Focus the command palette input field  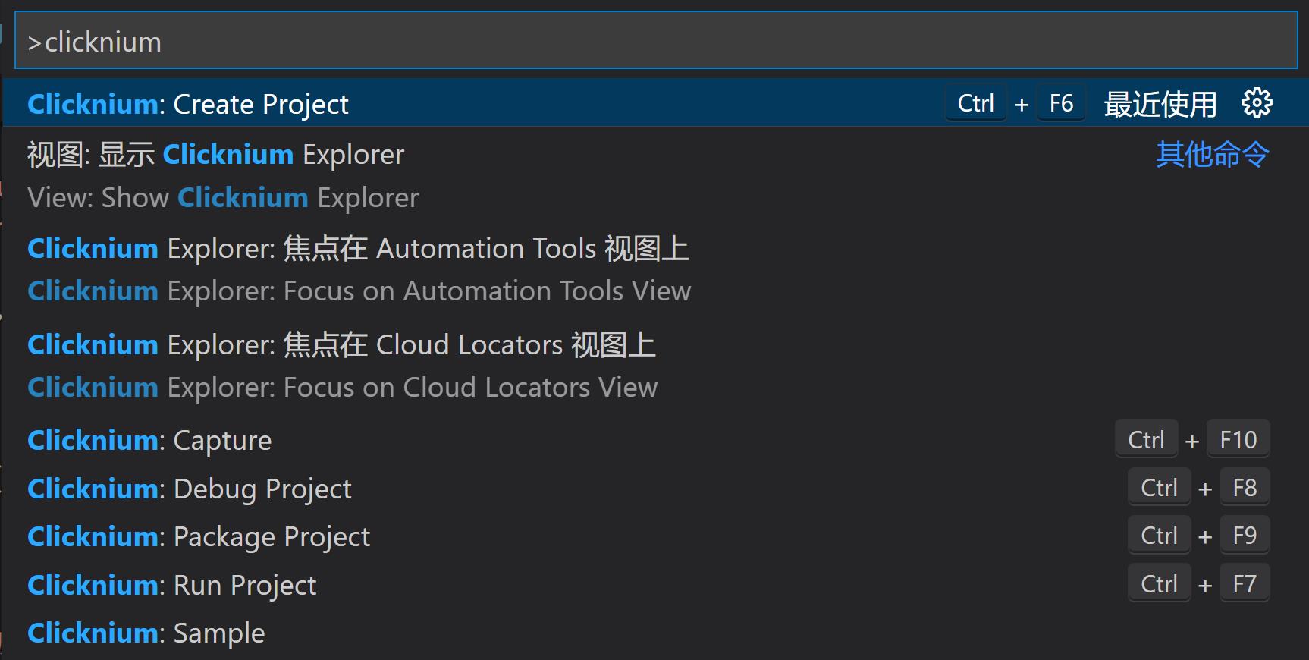click(656, 41)
